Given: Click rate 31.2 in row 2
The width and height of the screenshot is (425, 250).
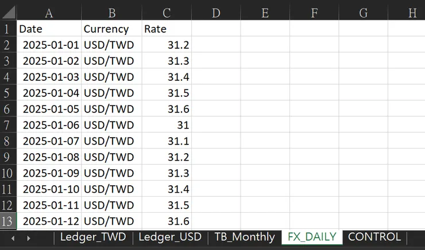Looking at the screenshot, I should (167, 44).
